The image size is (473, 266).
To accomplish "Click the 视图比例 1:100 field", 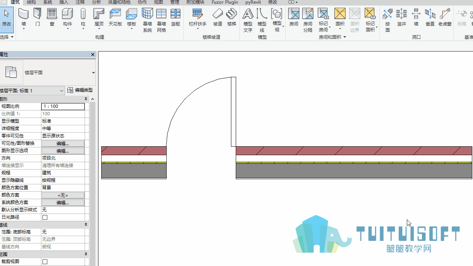I will 63,106.
